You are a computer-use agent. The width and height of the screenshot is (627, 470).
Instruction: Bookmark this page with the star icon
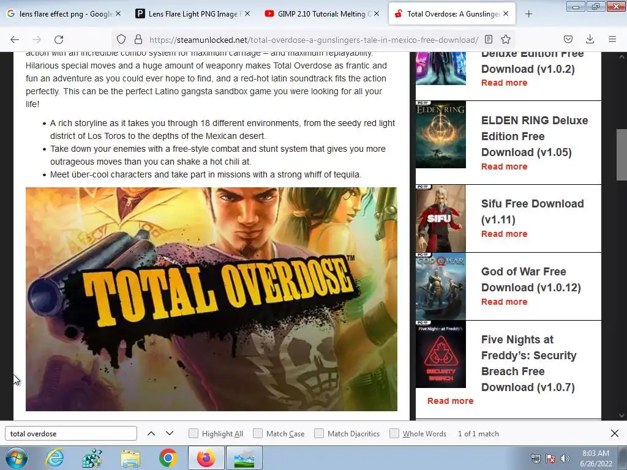tap(506, 39)
